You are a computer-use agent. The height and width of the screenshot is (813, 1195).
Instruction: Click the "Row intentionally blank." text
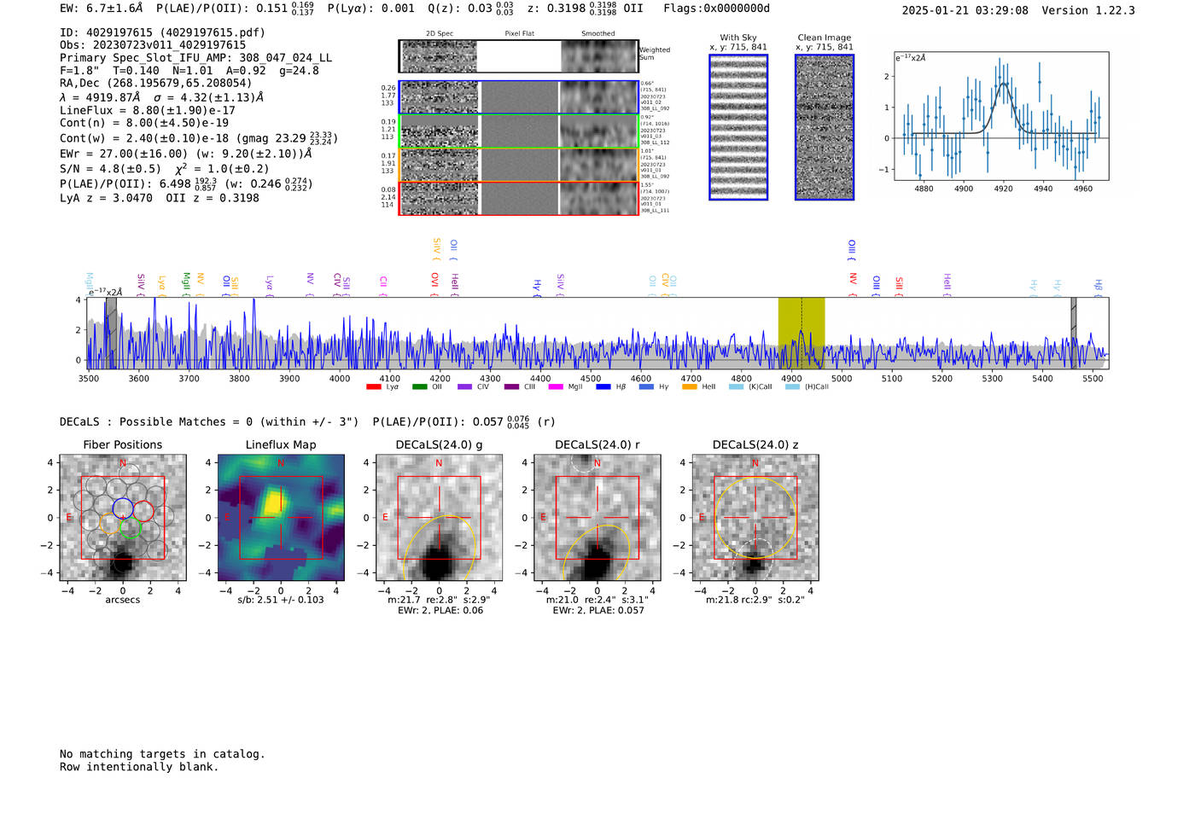pyautogui.click(x=139, y=767)
